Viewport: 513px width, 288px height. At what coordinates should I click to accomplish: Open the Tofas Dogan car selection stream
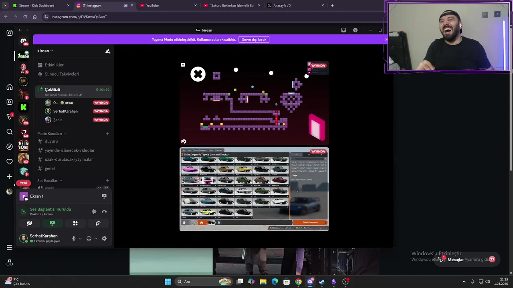point(254,189)
